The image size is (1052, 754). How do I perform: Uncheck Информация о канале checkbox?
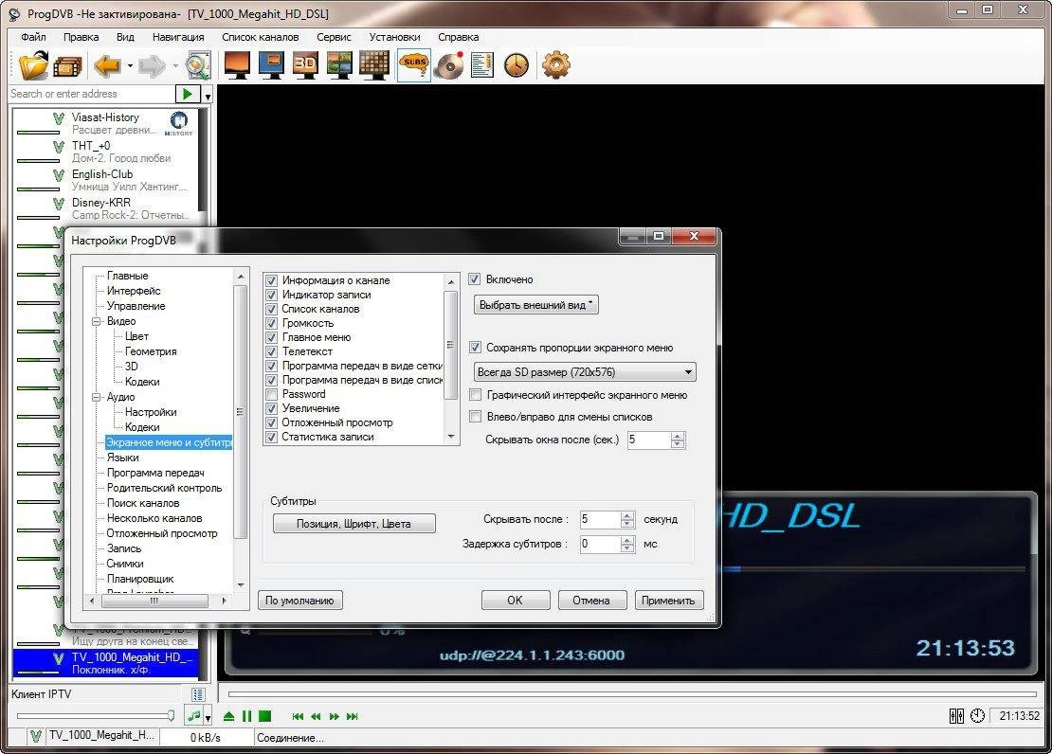[272, 280]
